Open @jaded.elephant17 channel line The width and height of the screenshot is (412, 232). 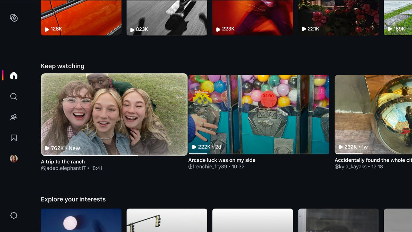pos(72,168)
